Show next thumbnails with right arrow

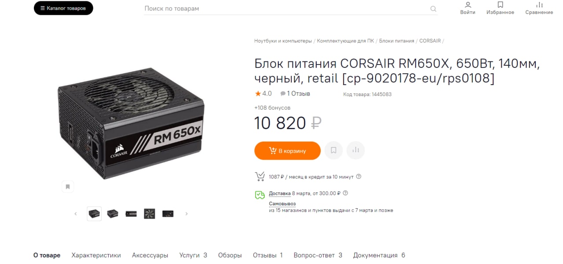click(186, 214)
